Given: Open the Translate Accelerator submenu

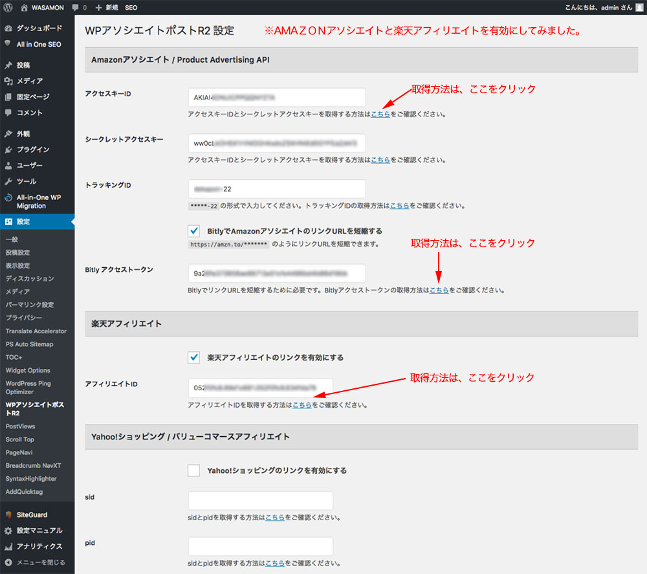Looking at the screenshot, I should 36,331.
